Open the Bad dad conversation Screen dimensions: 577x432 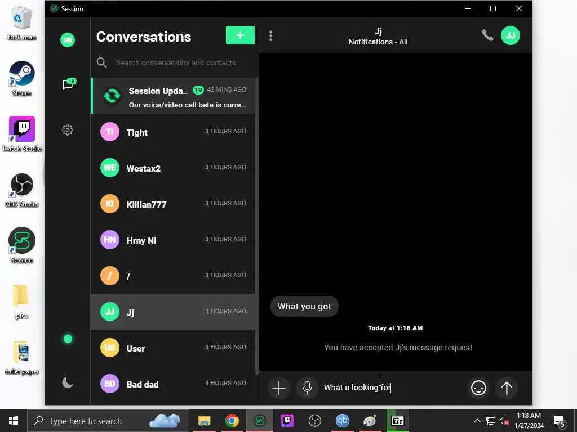(173, 384)
